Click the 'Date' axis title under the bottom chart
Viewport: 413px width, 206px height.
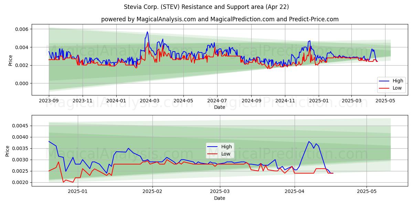(220, 198)
